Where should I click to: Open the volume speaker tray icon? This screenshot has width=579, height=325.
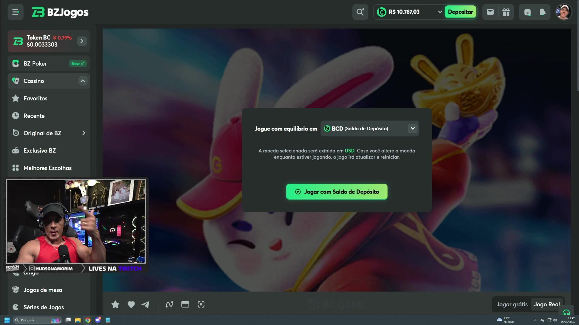[x=555, y=320]
